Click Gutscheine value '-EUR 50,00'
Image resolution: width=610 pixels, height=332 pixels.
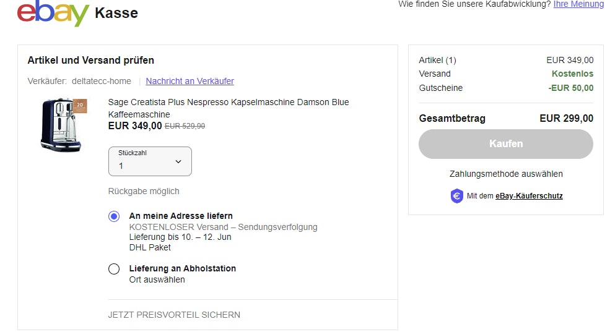pos(571,88)
